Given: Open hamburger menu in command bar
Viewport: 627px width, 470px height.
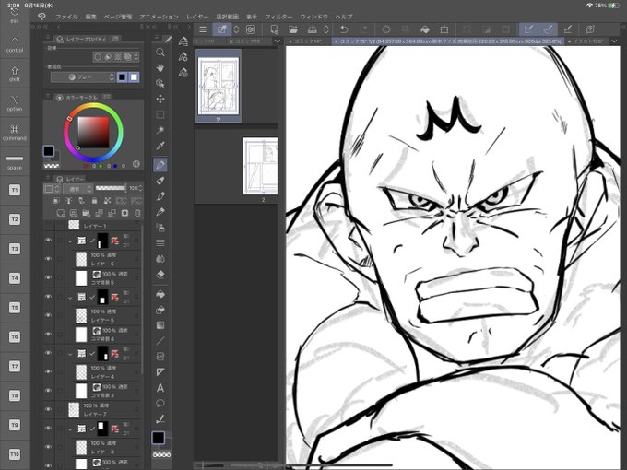Looking at the screenshot, I should coord(203,29).
